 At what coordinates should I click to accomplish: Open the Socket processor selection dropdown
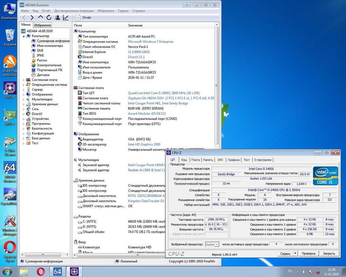(x=212, y=244)
